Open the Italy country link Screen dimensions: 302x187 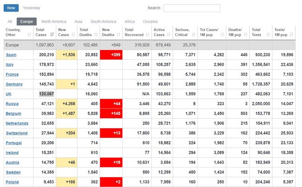tap(10, 64)
